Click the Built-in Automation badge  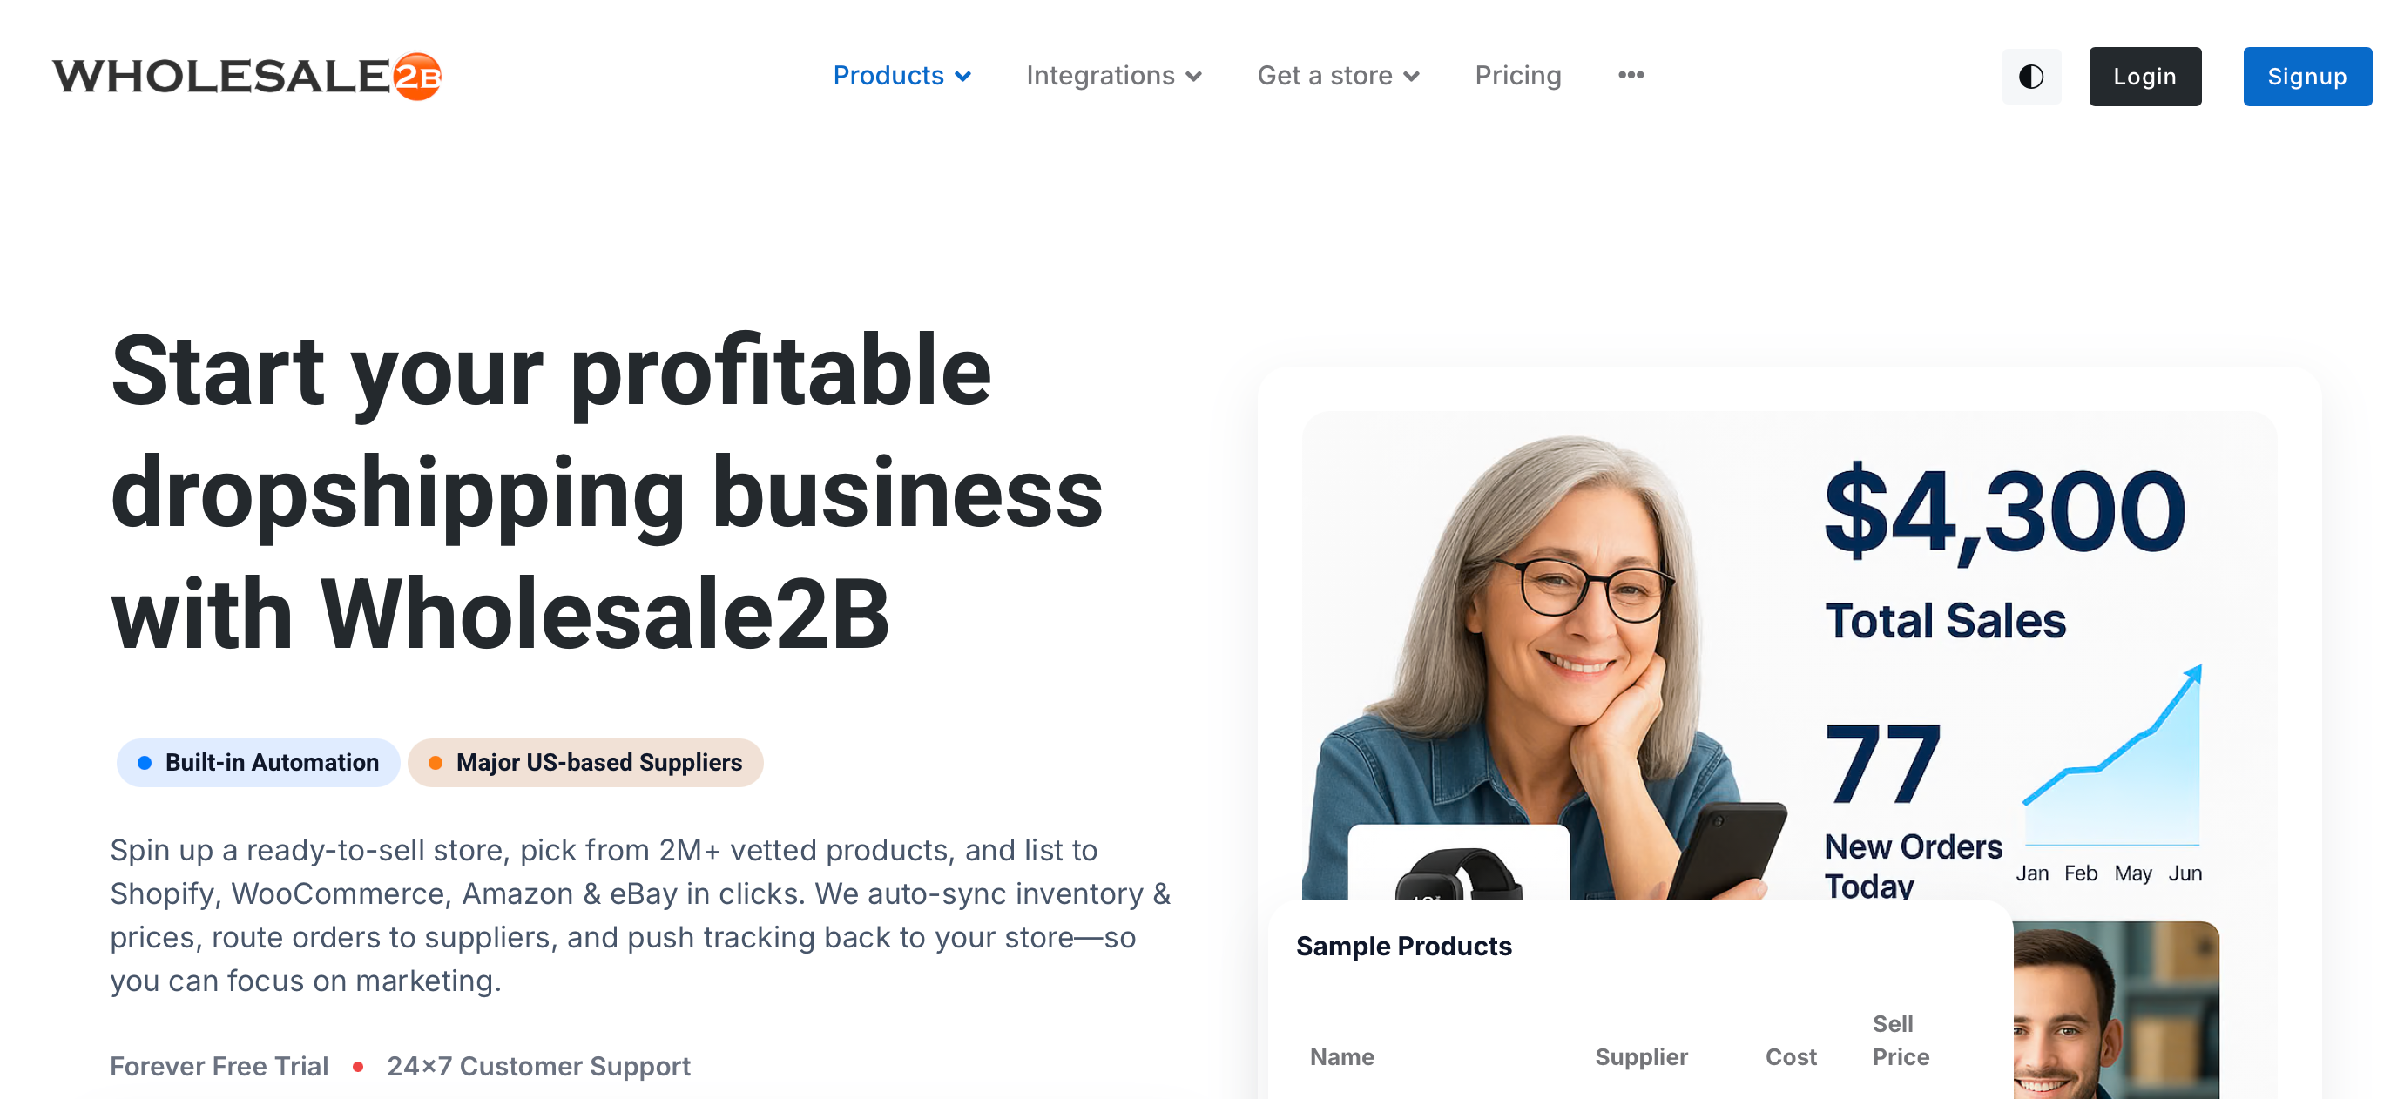pyautogui.click(x=259, y=762)
